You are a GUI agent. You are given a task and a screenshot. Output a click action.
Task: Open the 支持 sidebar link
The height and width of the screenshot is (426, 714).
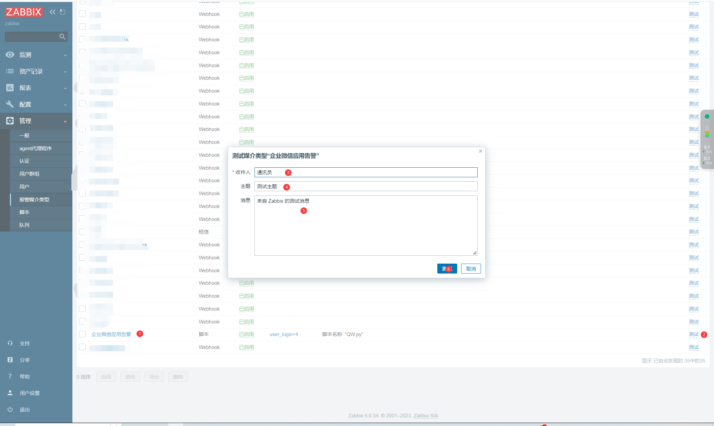(x=24, y=343)
